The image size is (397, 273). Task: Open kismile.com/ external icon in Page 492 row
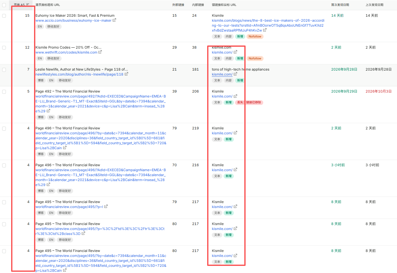pyautogui.click(x=235, y=96)
